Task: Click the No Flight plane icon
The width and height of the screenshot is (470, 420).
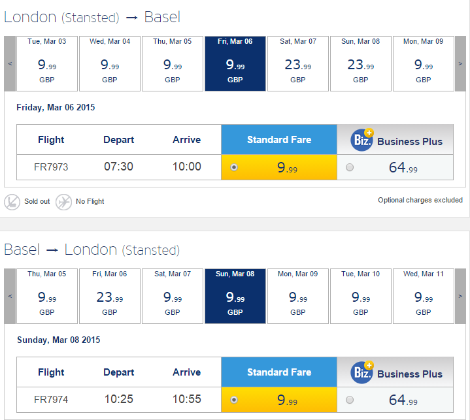Action: (63, 202)
